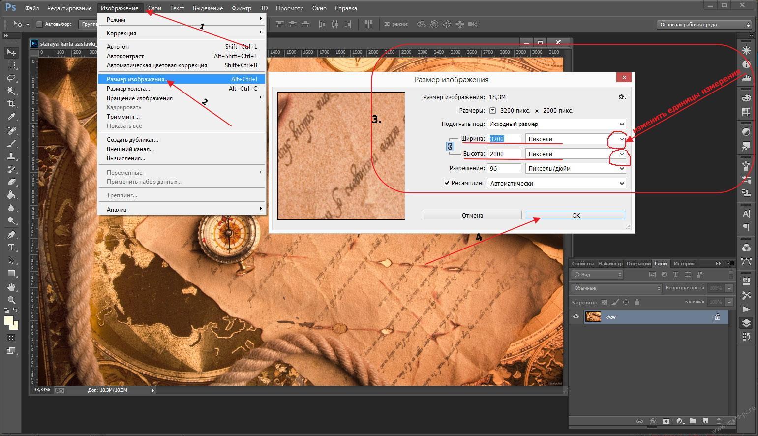
Task: Select the Hand tool
Action: pyautogui.click(x=11, y=287)
